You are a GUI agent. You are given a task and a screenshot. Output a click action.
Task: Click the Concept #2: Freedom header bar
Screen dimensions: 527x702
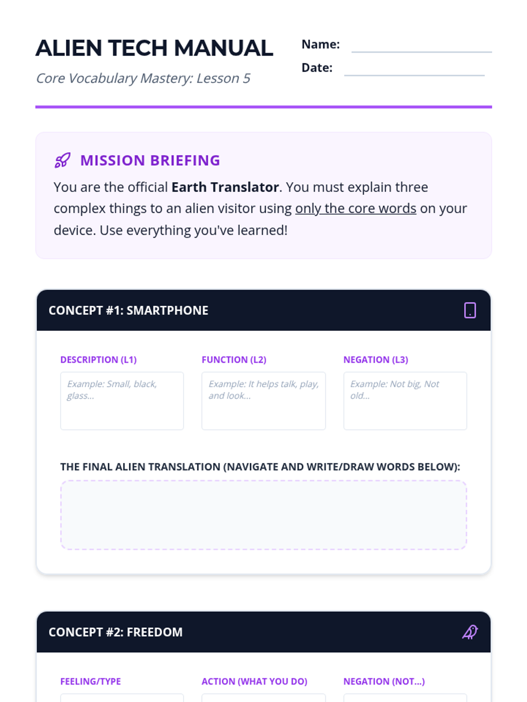[263, 632]
